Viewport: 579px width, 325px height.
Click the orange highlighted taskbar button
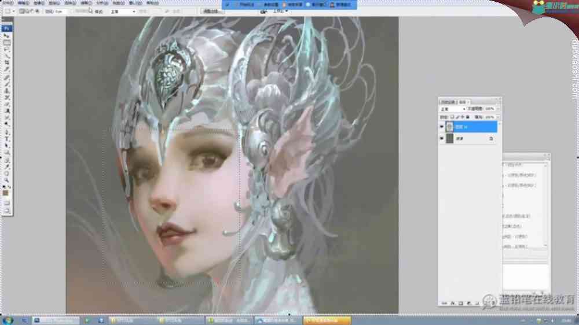[327, 320]
